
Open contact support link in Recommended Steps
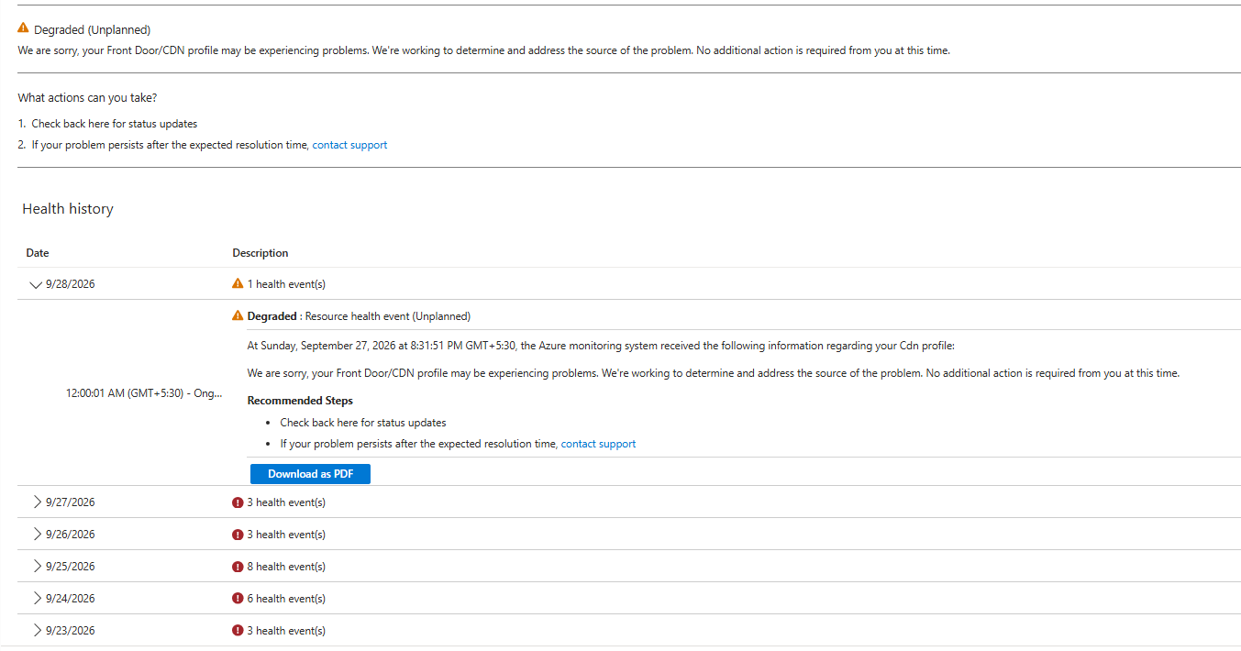[x=598, y=444]
